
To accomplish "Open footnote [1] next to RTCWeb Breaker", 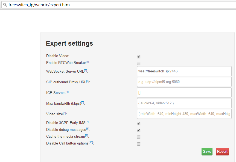I will pos(88,62).
